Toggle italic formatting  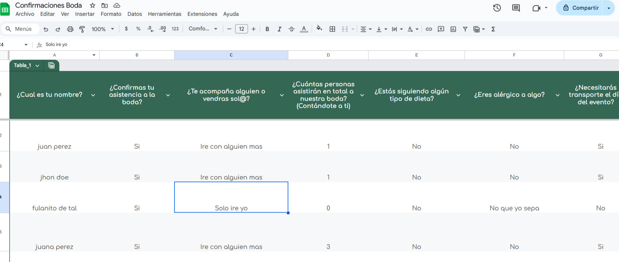279,29
